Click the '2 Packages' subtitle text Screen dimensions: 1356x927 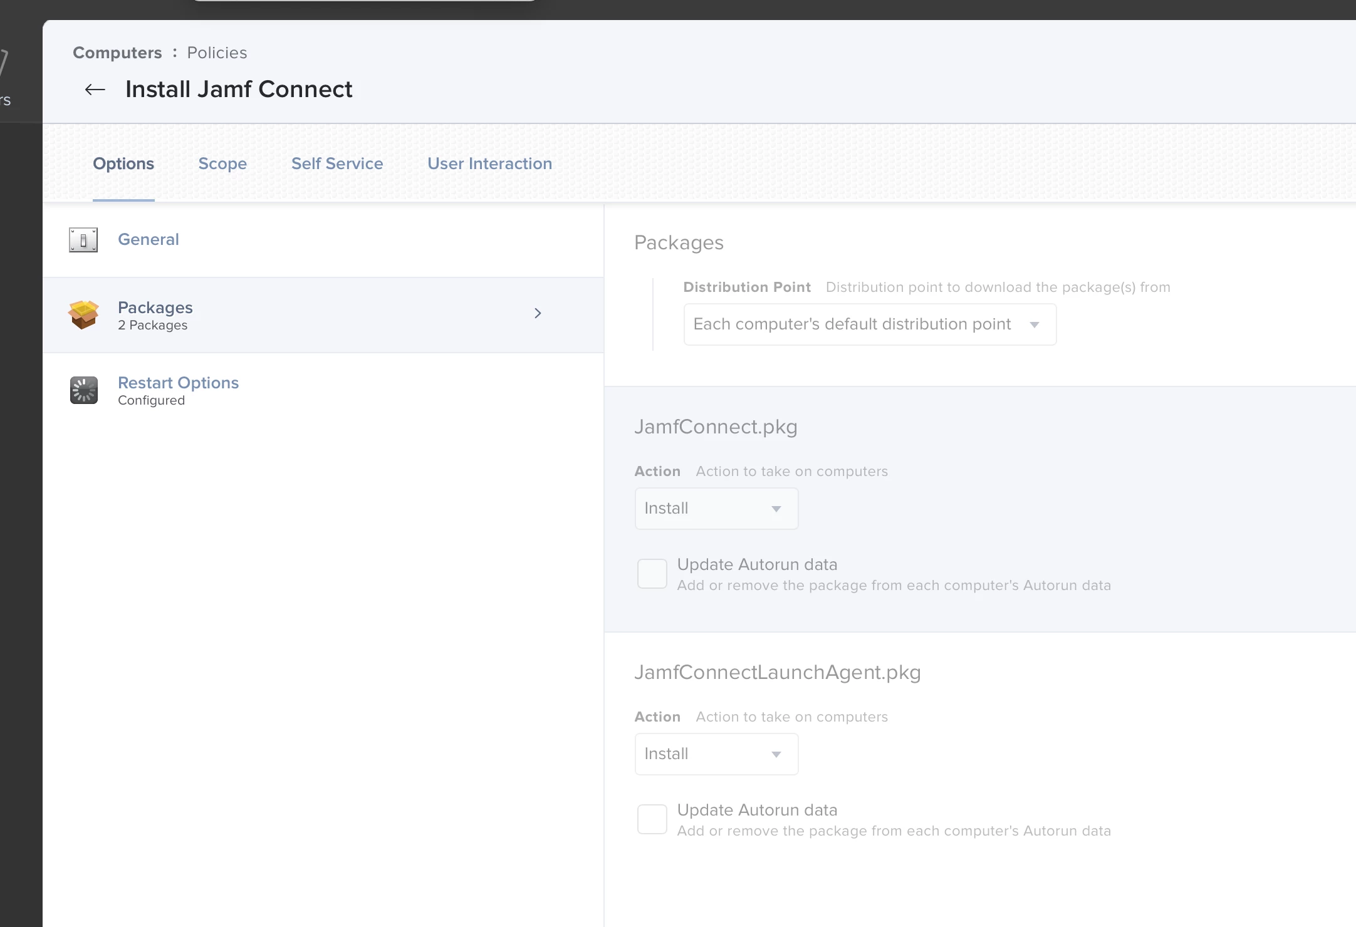pos(152,325)
